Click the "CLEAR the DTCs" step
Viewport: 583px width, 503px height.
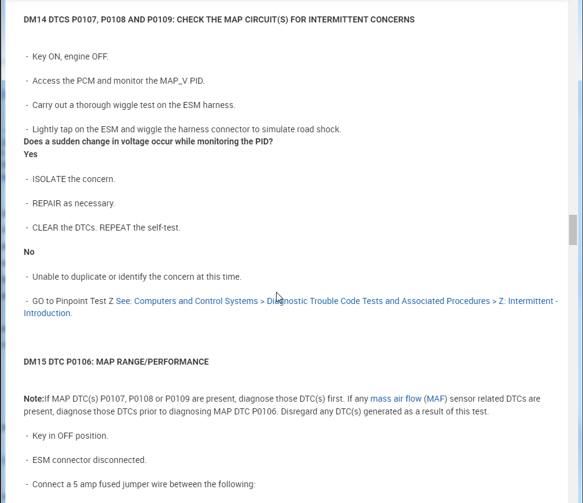click(x=106, y=228)
